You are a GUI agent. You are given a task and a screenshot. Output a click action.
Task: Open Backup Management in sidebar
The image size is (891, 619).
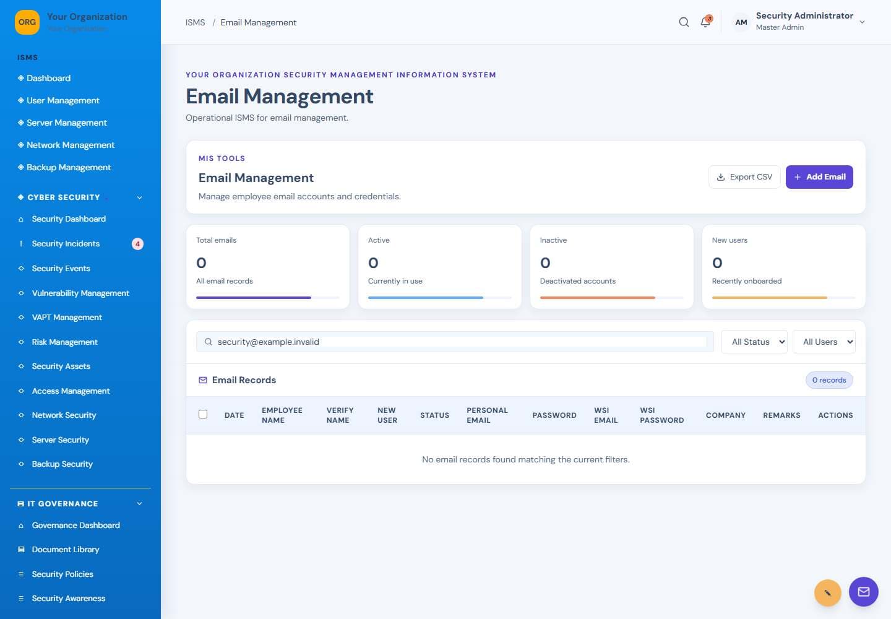69,167
